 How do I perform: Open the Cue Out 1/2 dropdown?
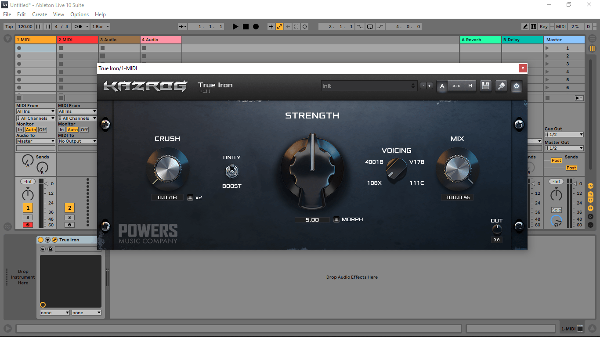point(564,135)
